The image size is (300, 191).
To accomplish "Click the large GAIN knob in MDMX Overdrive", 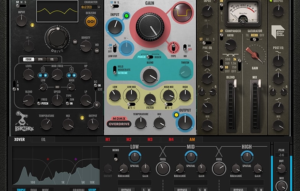I will click(x=150, y=27).
